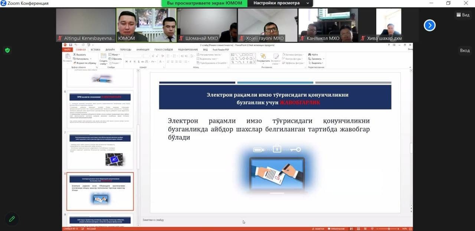Adjust the zoom slider in status bar
Screen dimensions: 475x231
point(389,229)
